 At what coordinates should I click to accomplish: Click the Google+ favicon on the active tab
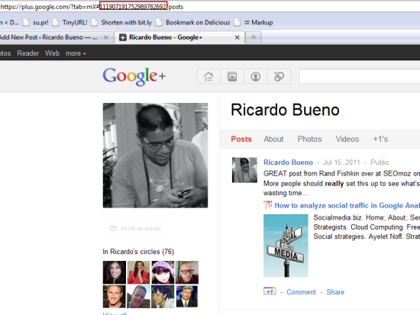click(123, 37)
